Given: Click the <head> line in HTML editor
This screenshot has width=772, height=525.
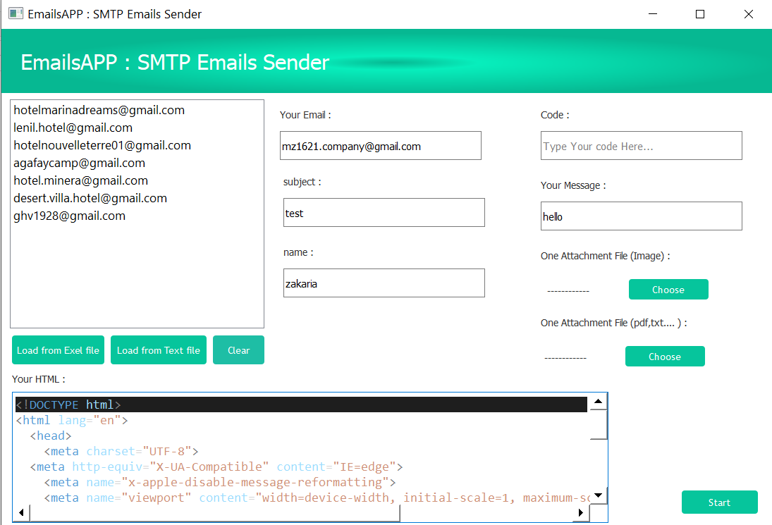Looking at the screenshot, I should (51, 436).
